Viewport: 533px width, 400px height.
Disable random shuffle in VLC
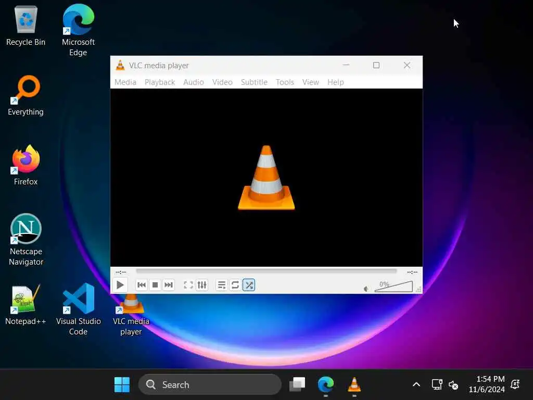[x=249, y=285]
